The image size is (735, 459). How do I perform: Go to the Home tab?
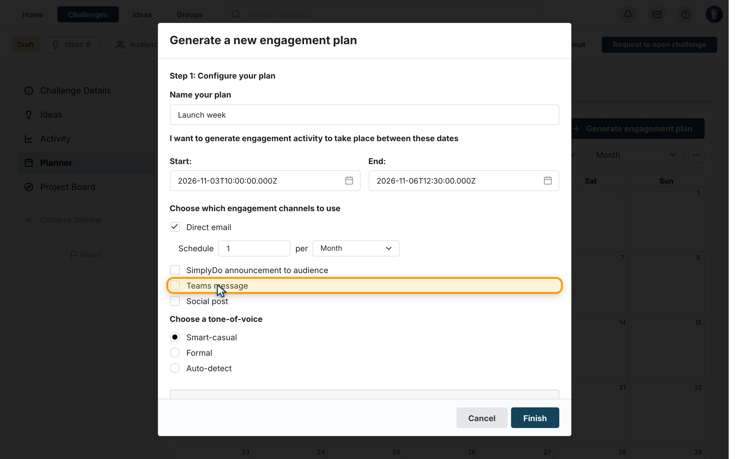32,14
